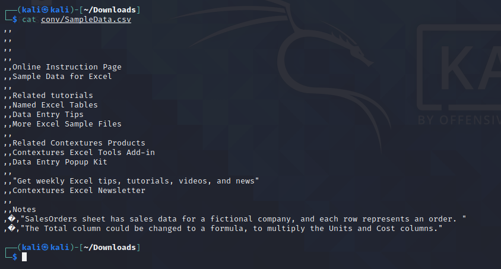Click the Named Excel Tables text
The image size is (501, 269).
pyautogui.click(x=55, y=105)
